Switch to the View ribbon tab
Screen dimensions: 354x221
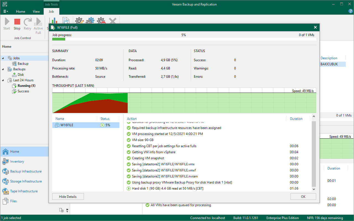tap(36, 12)
